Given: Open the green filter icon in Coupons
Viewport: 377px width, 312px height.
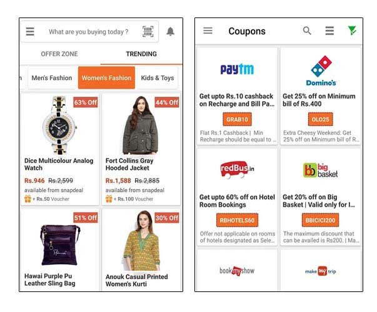Looking at the screenshot, I should tap(352, 31).
